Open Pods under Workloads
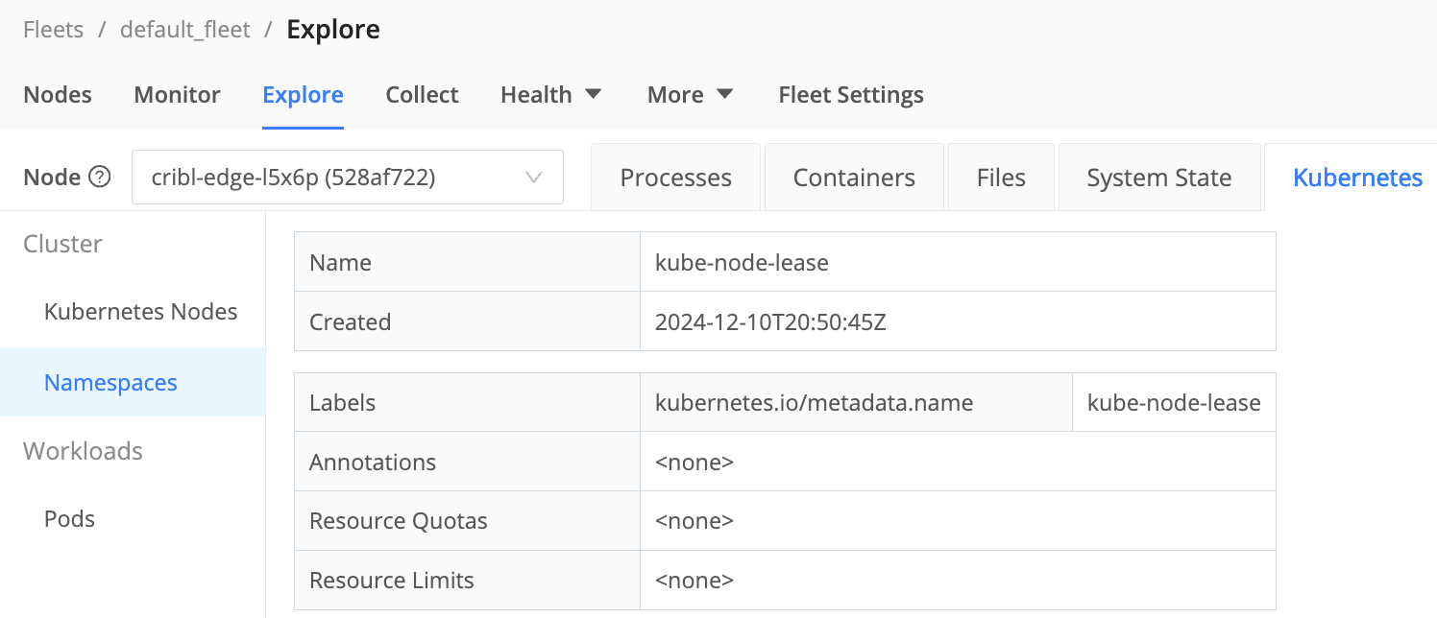Screen dimensions: 1437x618 68,518
